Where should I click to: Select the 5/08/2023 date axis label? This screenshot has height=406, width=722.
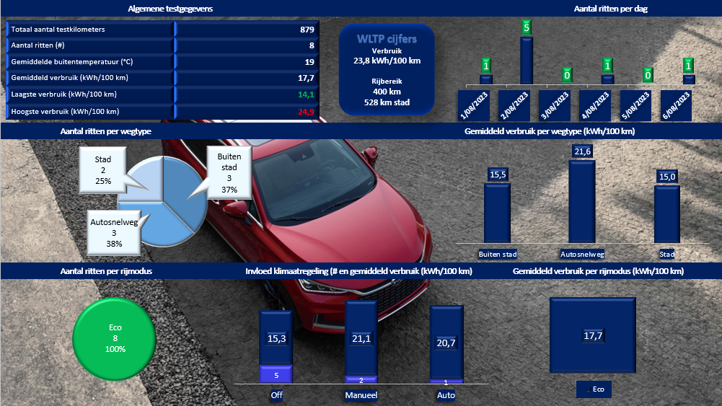[x=635, y=105]
